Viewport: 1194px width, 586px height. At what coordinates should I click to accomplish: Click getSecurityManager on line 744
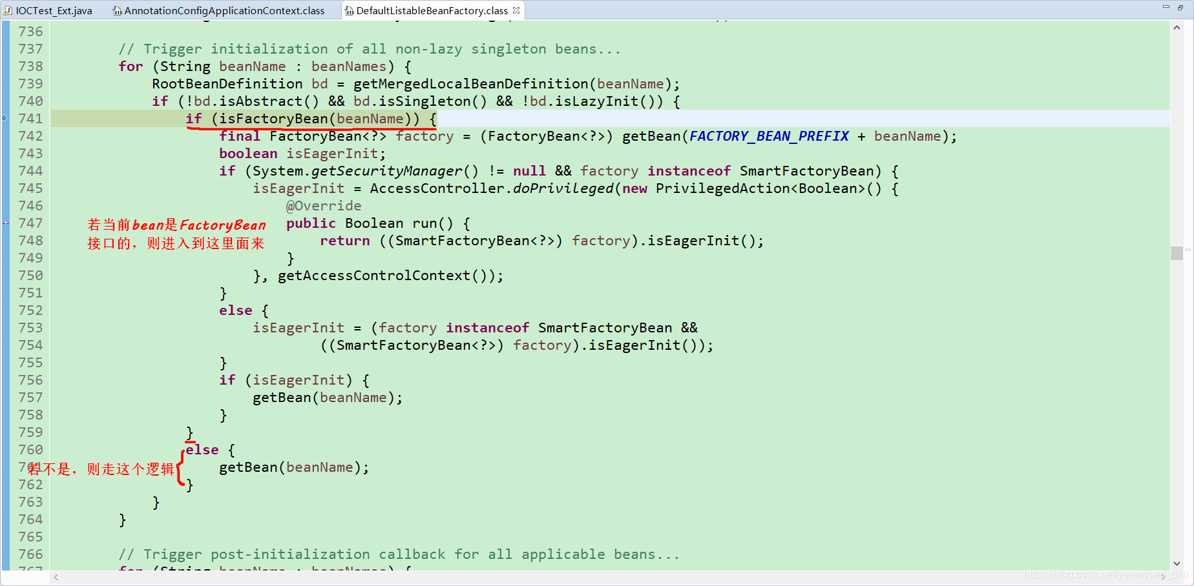coord(387,171)
